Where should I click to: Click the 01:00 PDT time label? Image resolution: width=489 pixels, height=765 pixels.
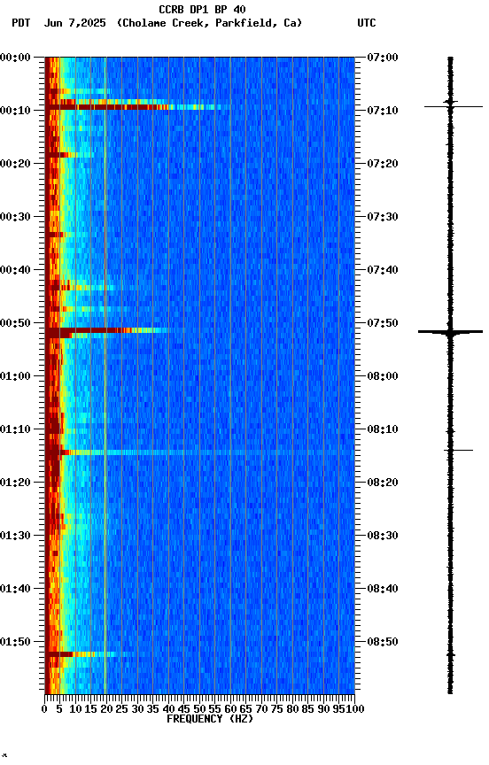point(15,376)
